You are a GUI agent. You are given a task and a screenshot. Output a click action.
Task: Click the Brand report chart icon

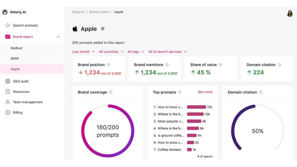8,37
